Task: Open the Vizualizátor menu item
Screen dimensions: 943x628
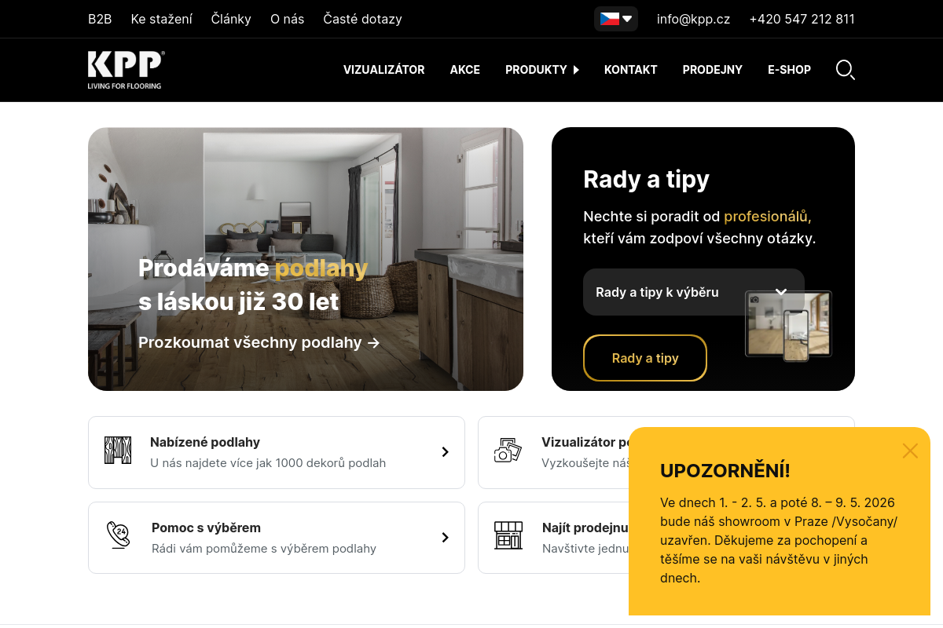Action: tap(383, 70)
